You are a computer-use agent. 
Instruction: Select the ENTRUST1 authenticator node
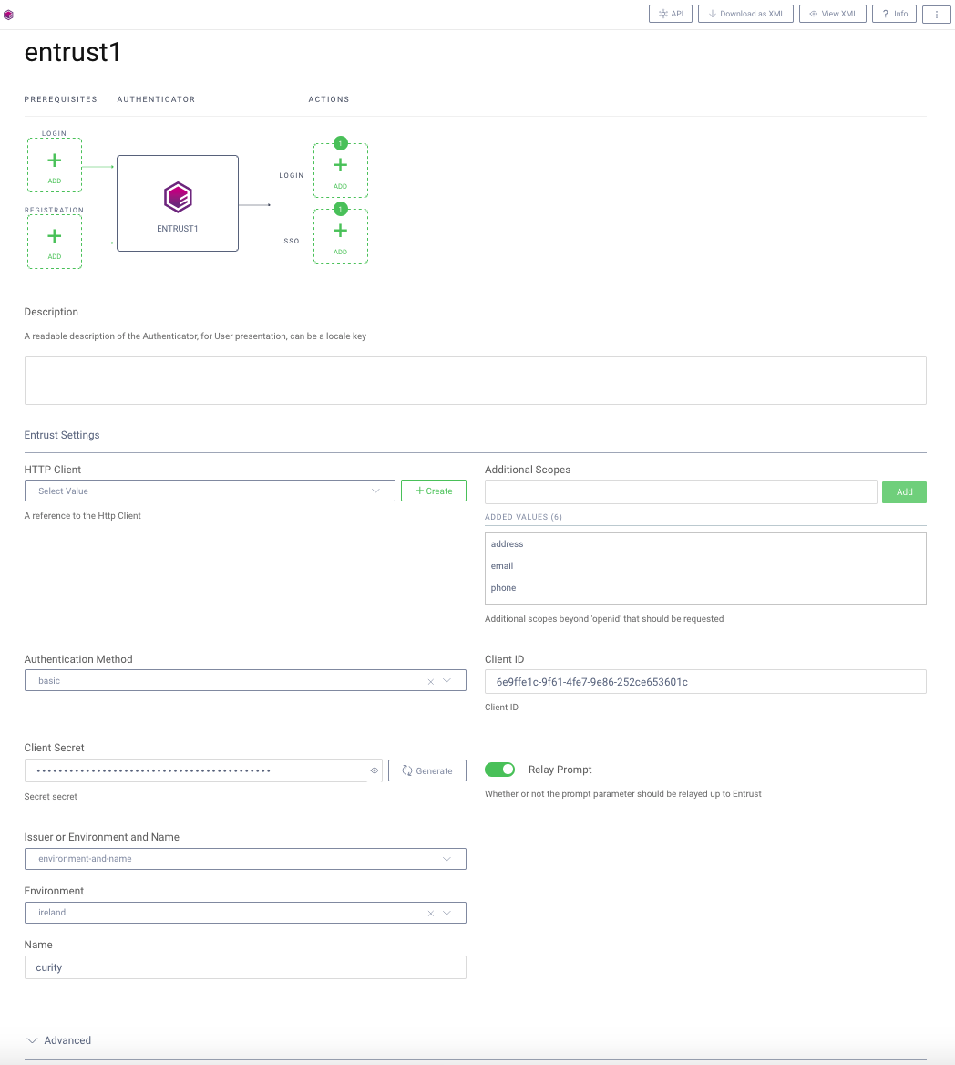(177, 202)
